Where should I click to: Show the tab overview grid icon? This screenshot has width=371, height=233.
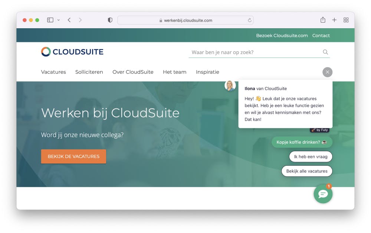pyautogui.click(x=346, y=20)
